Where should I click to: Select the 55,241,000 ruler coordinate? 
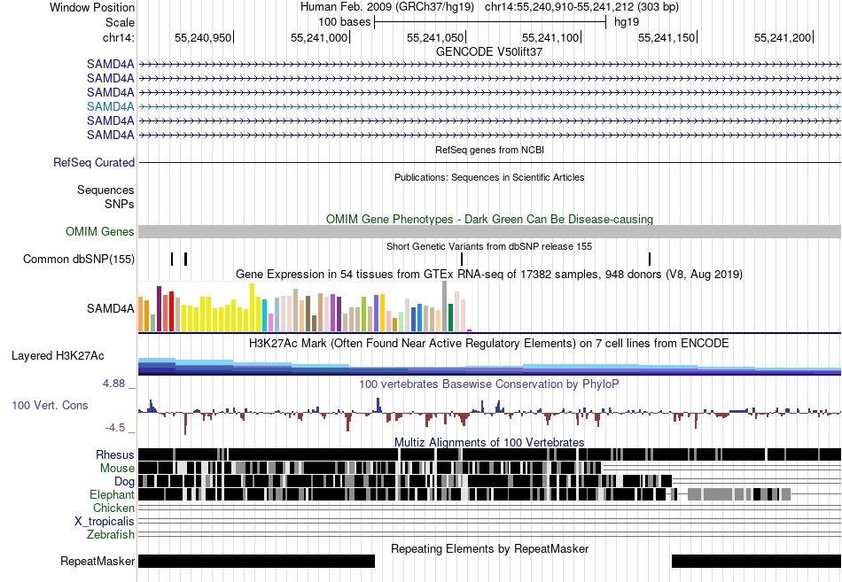pos(319,37)
